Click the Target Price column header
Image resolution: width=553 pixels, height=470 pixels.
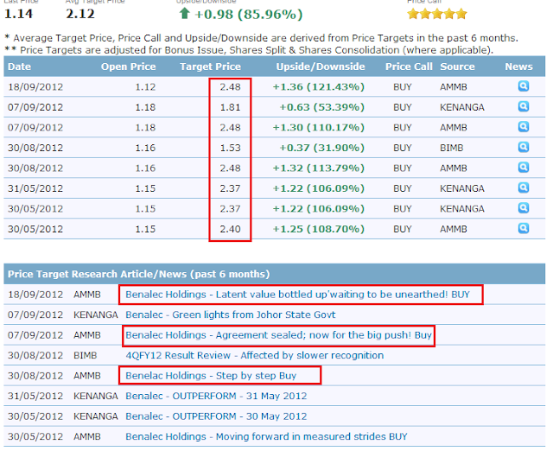(210, 67)
